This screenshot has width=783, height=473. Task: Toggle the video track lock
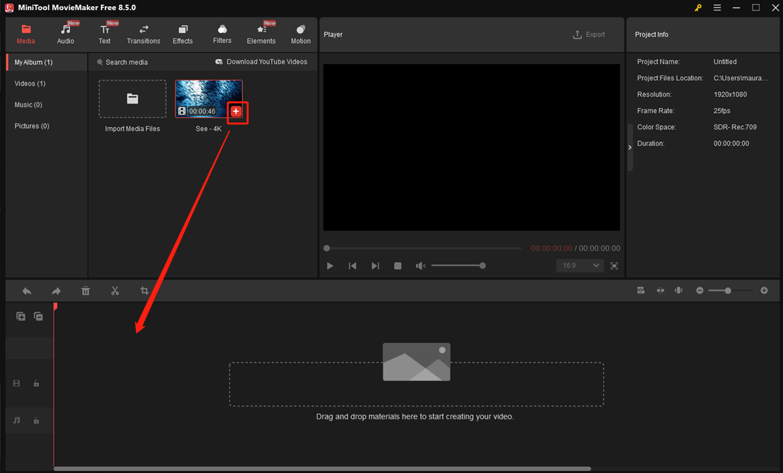pyautogui.click(x=36, y=384)
